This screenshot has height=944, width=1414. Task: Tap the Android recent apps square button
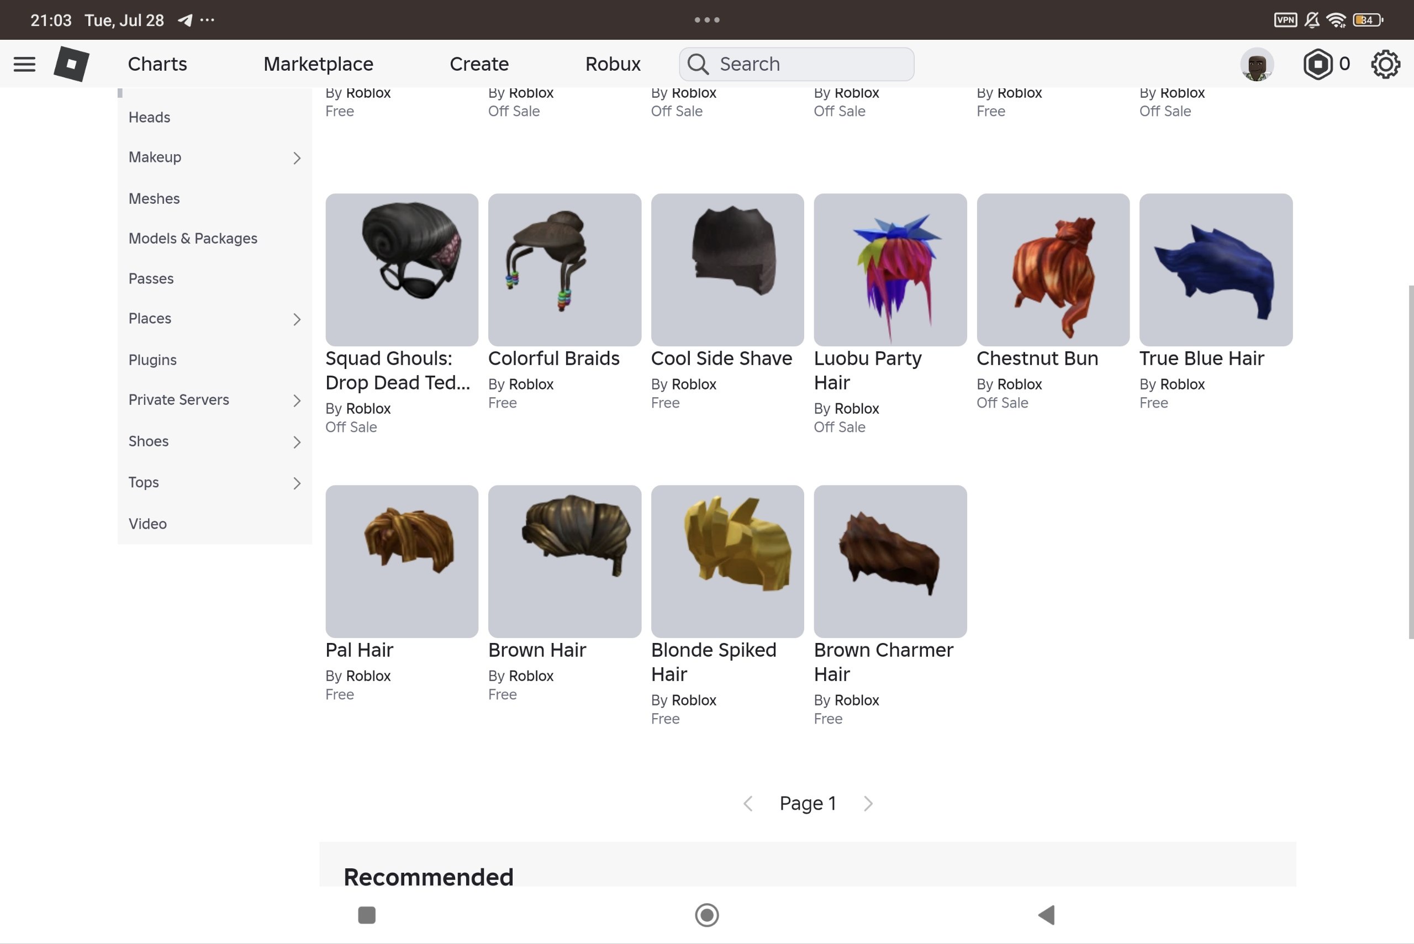pos(367,915)
